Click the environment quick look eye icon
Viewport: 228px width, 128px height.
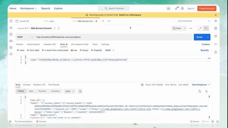(216, 21)
